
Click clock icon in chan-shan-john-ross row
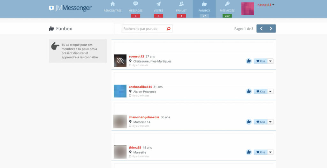click(x=130, y=126)
